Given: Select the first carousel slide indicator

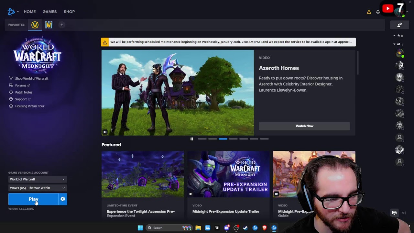Looking at the screenshot, I should click(202, 139).
